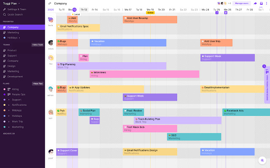Click the +New Plan button

pyautogui.click(x=38, y=84)
